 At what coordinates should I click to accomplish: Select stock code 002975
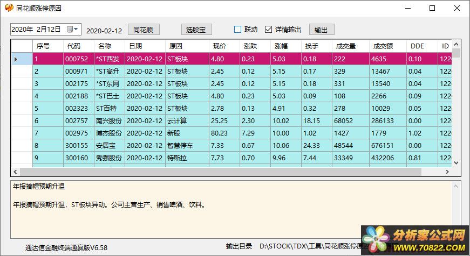[79, 133]
